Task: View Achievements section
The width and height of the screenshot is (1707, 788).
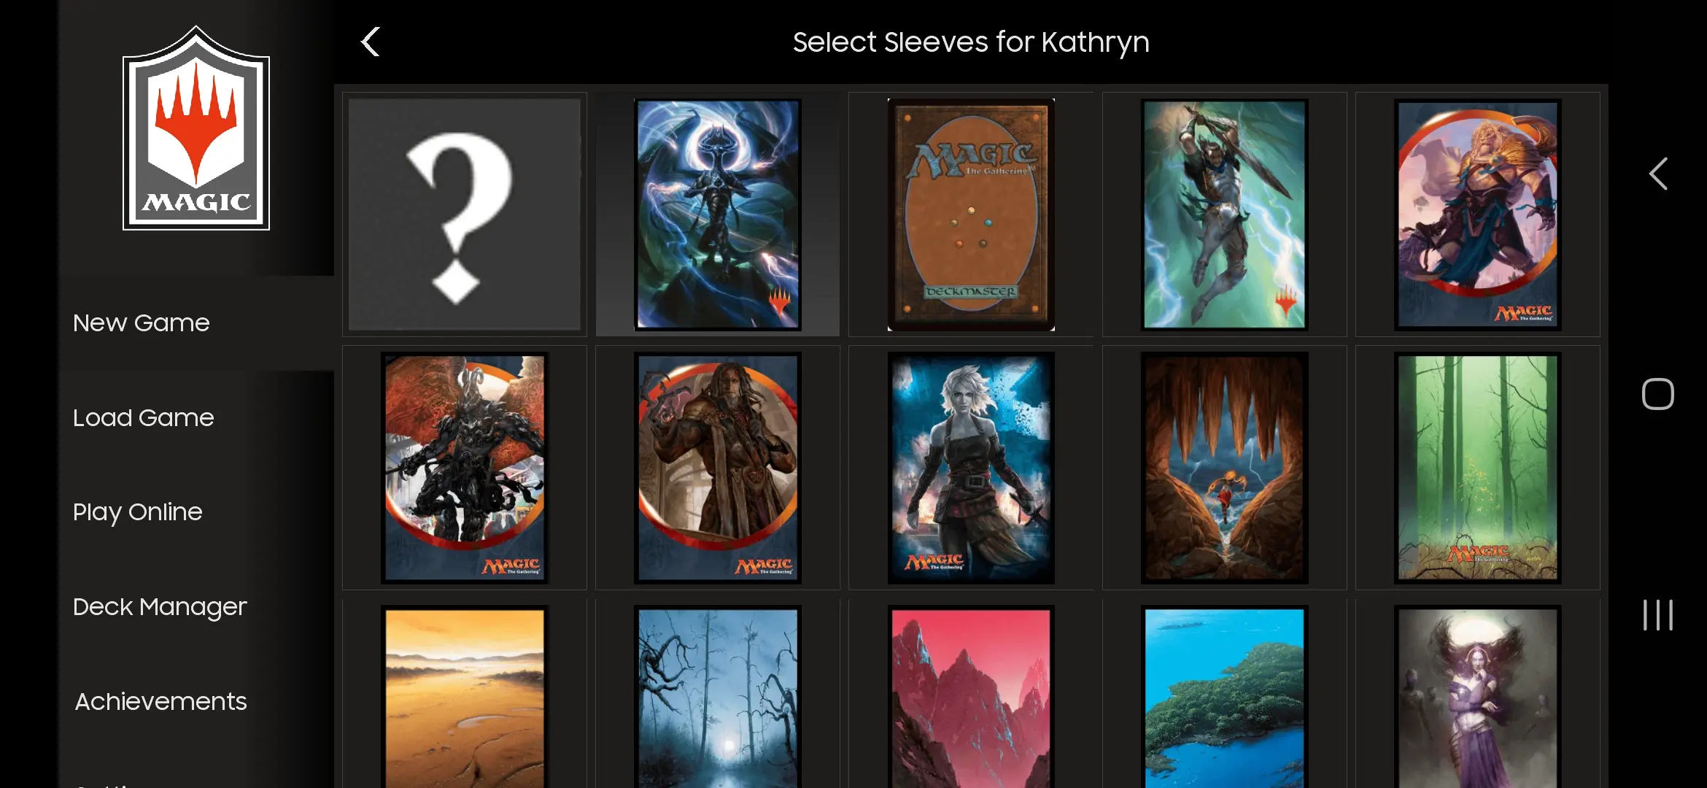Action: click(161, 701)
